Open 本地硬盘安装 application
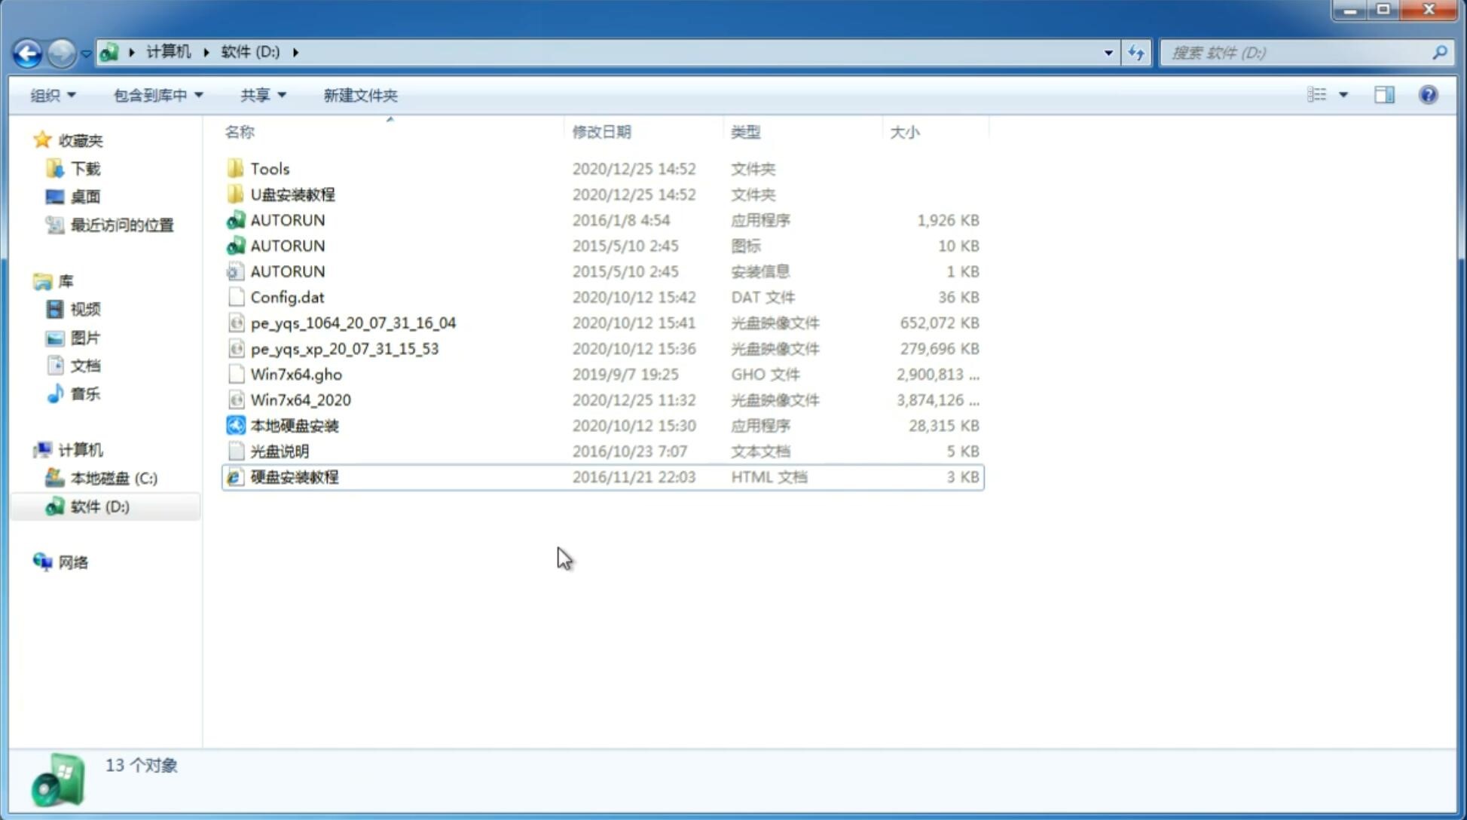Viewport: 1467px width, 820px height. point(294,425)
